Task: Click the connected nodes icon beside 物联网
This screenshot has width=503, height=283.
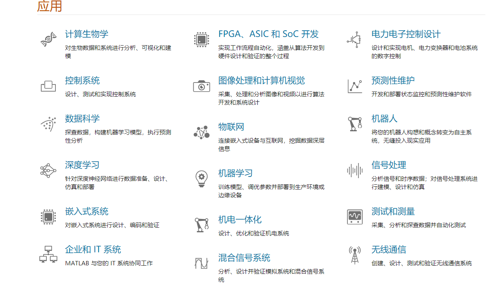Action: [x=202, y=132]
